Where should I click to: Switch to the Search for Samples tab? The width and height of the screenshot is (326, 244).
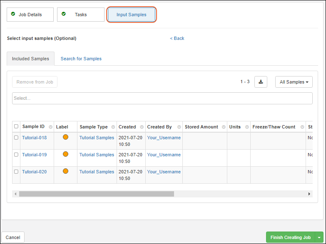pos(81,59)
